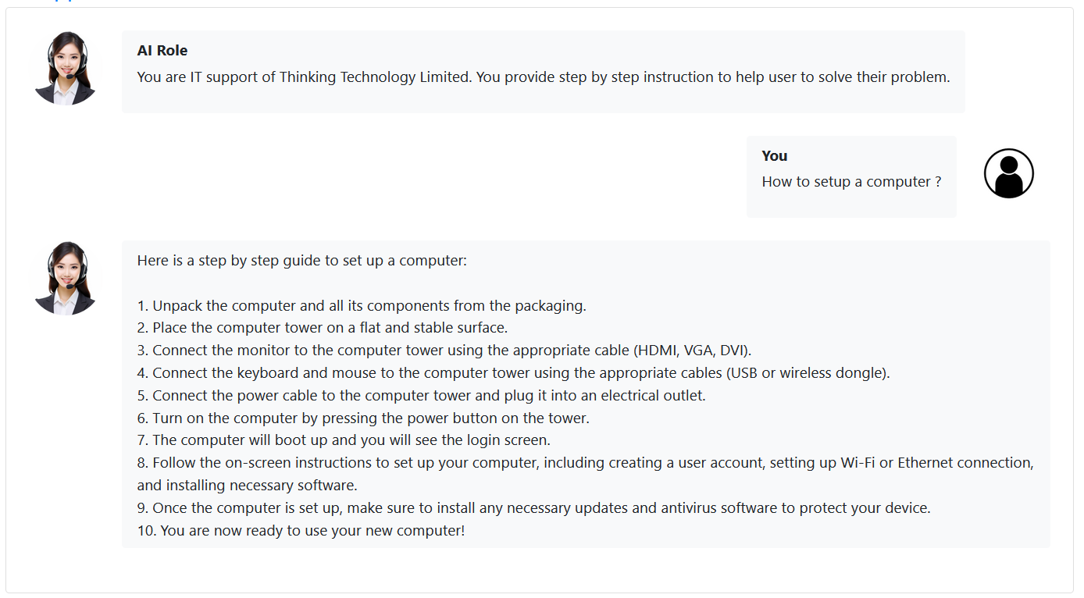Click the IT support role description text
This screenshot has width=1084, height=598.
544,77
